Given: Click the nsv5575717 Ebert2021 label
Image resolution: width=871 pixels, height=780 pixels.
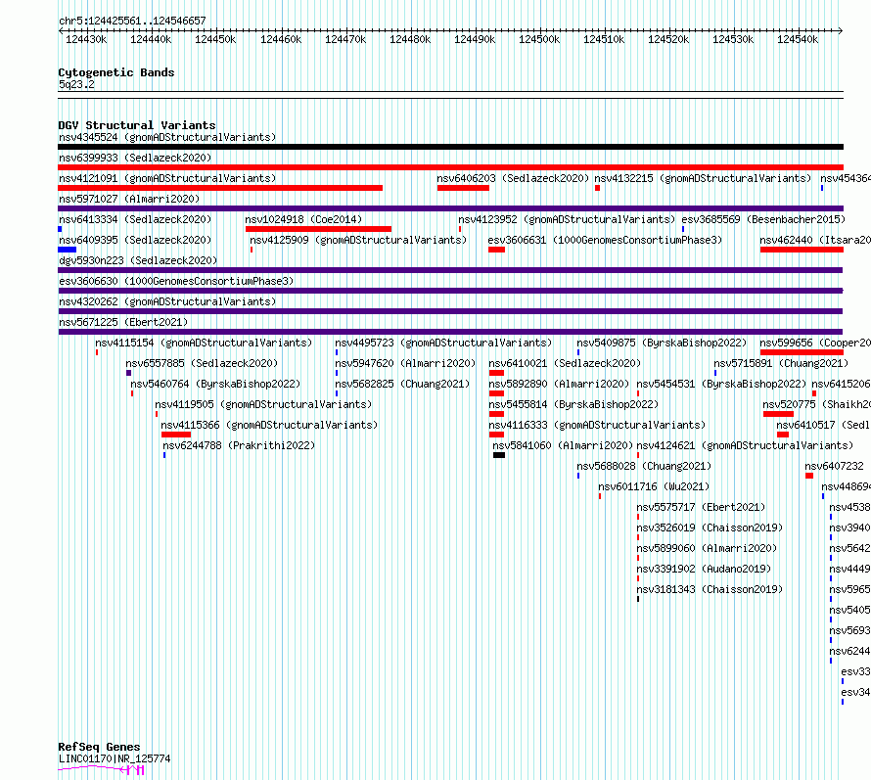Looking at the screenshot, I should click(x=701, y=507).
